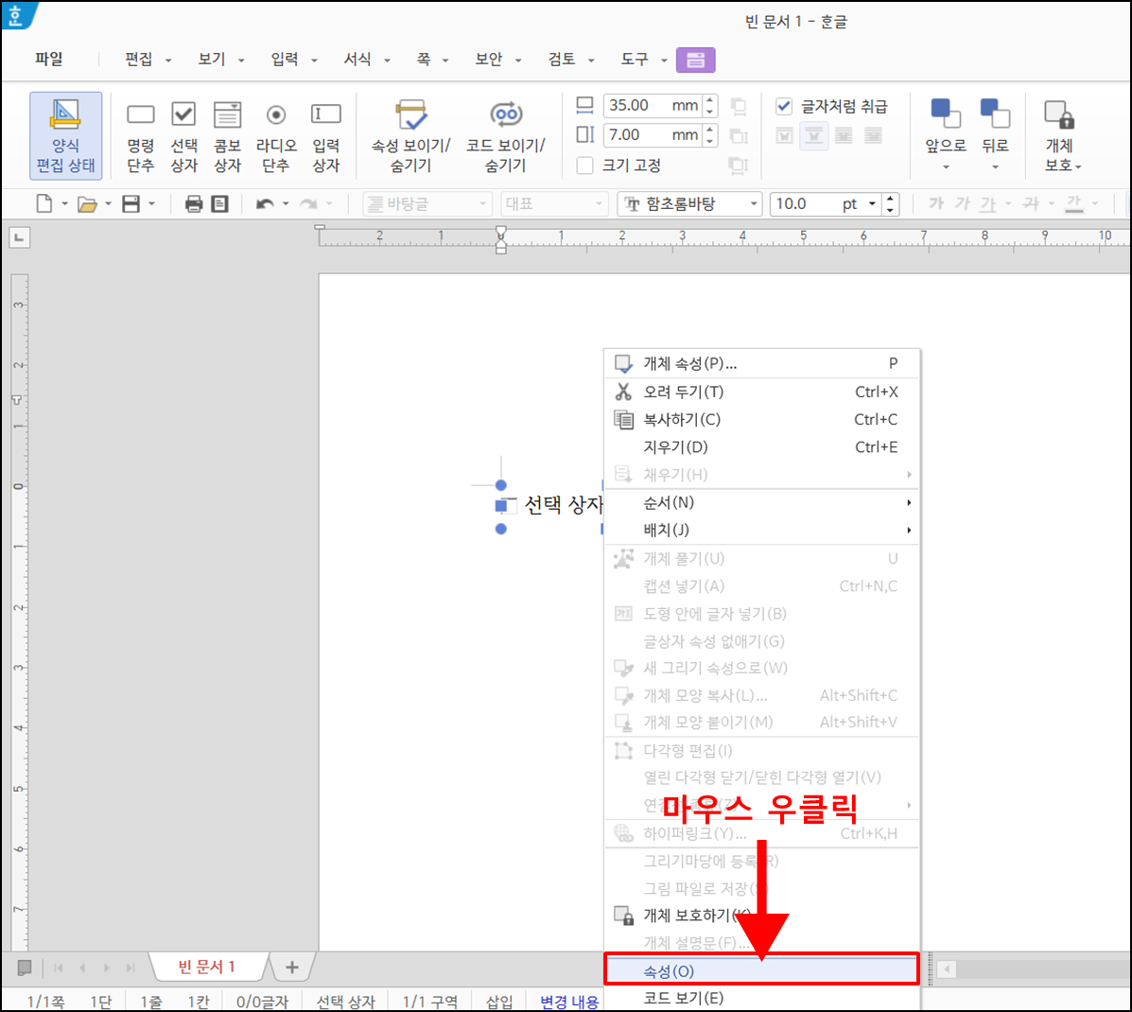Screen dimensions: 1132x1012
Task: Uncheck 글자처럼 취급
Action: click(785, 107)
